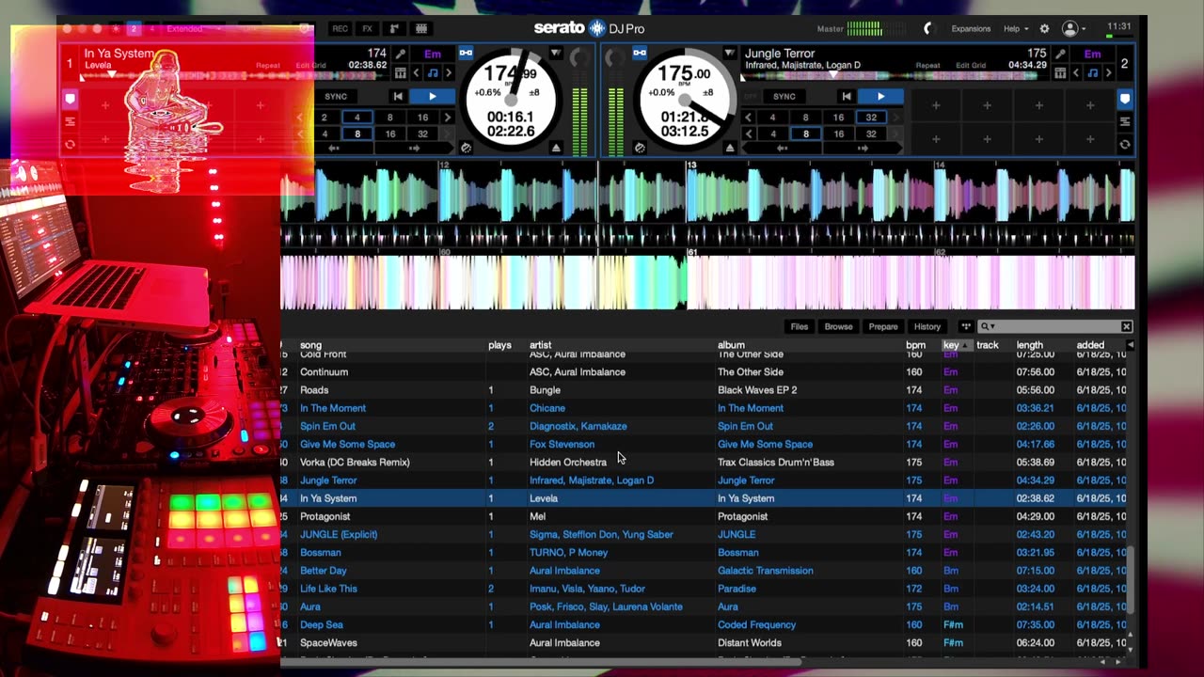
Task: Click the tempo tap microphone icon on deck 2
Action: coord(1061,55)
